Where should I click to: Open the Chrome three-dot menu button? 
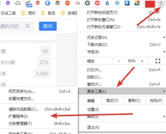coord(161,3)
